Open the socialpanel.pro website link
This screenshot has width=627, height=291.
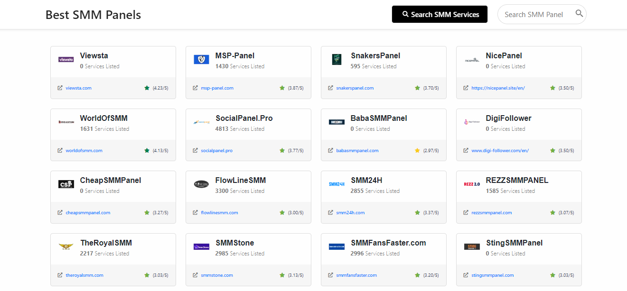(x=216, y=150)
